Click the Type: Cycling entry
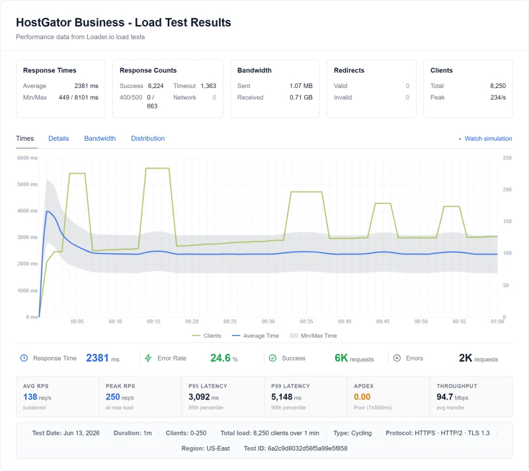The width and height of the screenshot is (529, 471). click(x=352, y=433)
